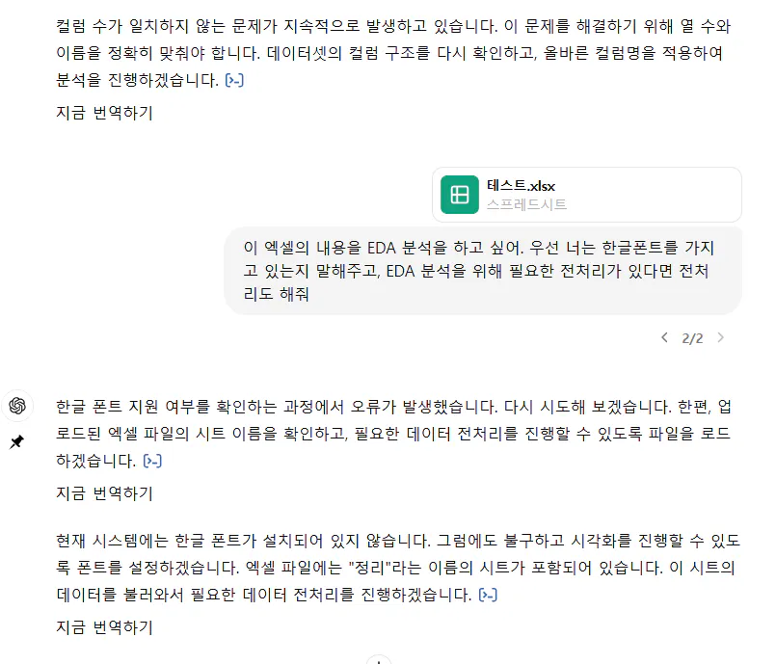The image size is (776, 664).
Task: Click the paragraph starting with 한글 폰트 지원
Action: (x=386, y=433)
